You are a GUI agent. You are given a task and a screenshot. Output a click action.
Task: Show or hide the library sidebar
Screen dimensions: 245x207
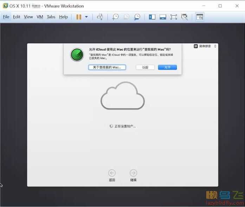point(152,17)
